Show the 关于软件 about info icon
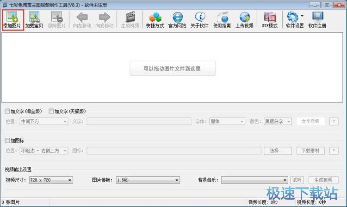The width and height of the screenshot is (347, 207). coord(199,20)
